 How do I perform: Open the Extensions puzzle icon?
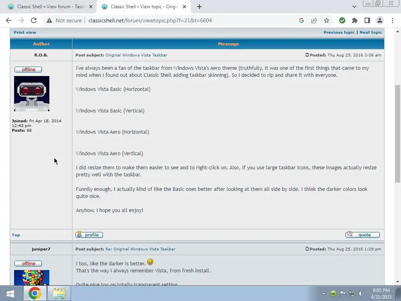355,20
